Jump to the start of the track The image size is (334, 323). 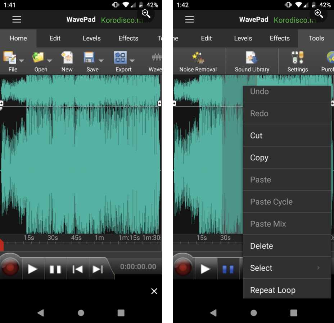point(77,269)
